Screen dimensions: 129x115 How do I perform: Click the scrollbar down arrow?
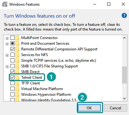tap(124, 99)
